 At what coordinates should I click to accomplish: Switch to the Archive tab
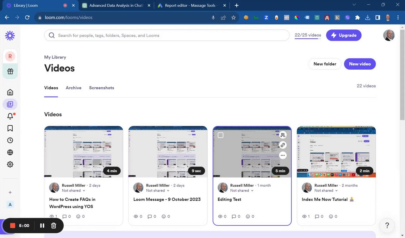(73, 88)
